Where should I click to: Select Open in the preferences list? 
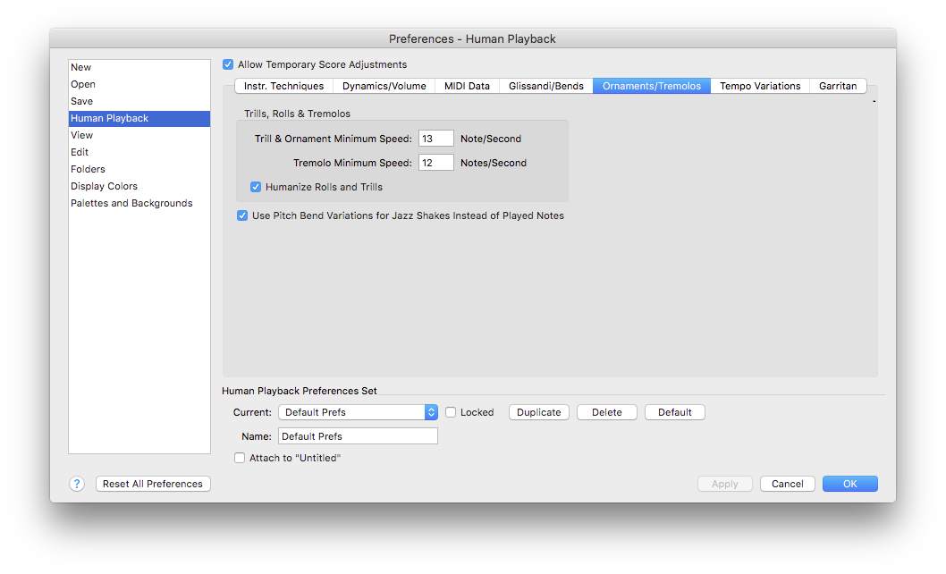(x=139, y=84)
